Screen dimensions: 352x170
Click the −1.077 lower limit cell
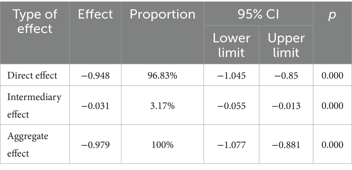click(x=232, y=145)
